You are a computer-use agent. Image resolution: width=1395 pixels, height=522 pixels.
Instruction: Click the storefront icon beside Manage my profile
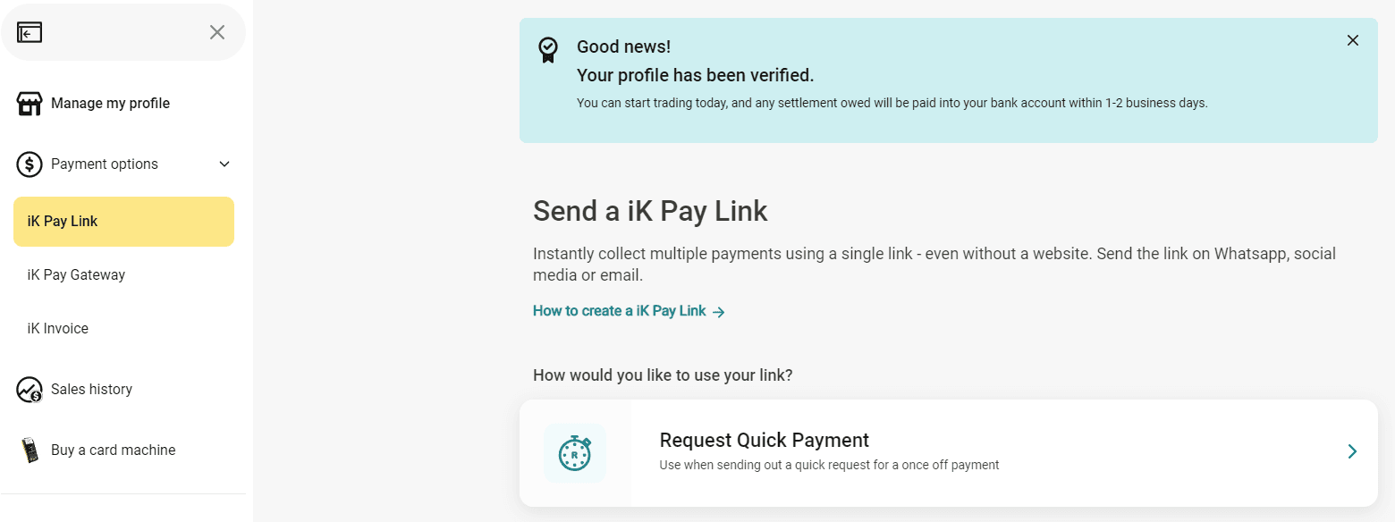click(30, 104)
